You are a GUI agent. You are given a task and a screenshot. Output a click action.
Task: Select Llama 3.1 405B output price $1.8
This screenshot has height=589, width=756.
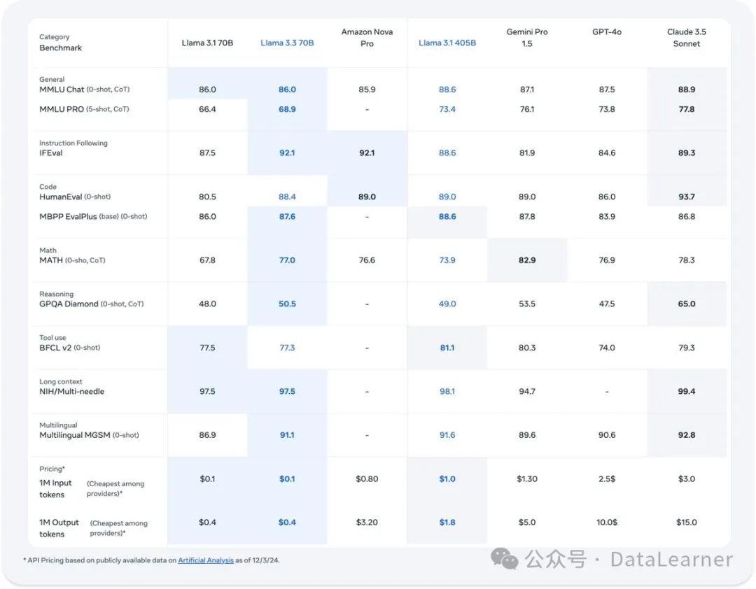447,523
